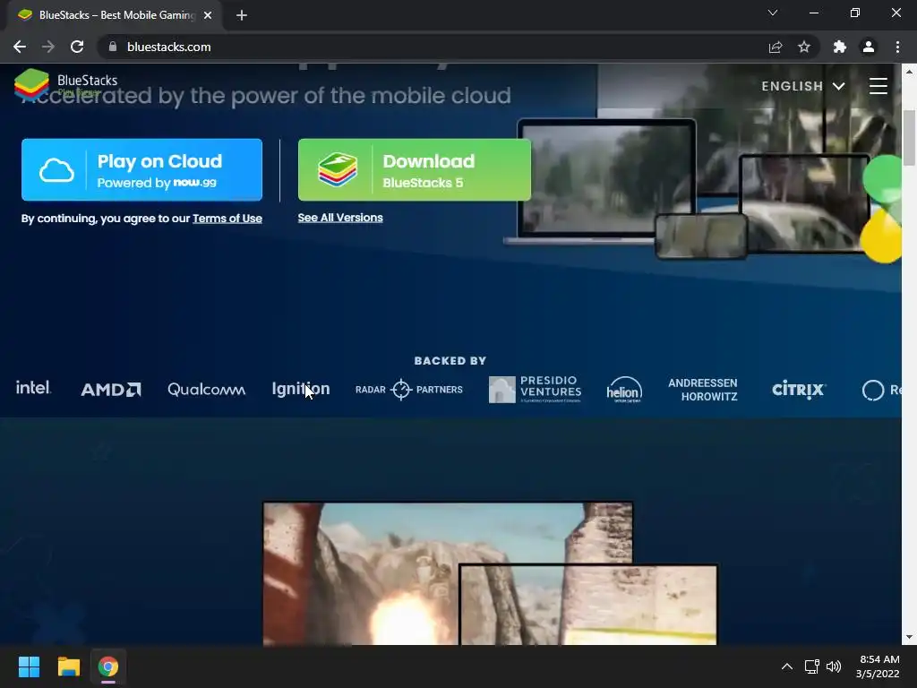This screenshot has width=917, height=688.
Task: Click the Chrome taskbar icon
Action: [x=108, y=666]
